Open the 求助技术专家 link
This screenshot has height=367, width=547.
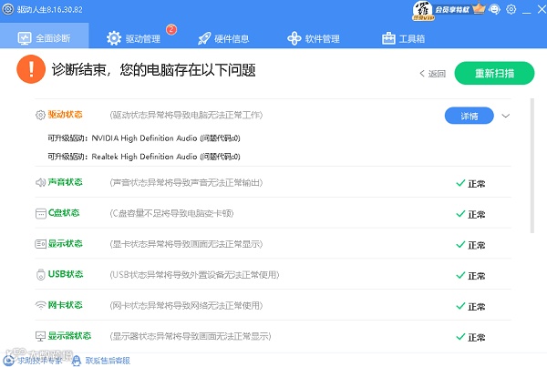tap(39, 361)
